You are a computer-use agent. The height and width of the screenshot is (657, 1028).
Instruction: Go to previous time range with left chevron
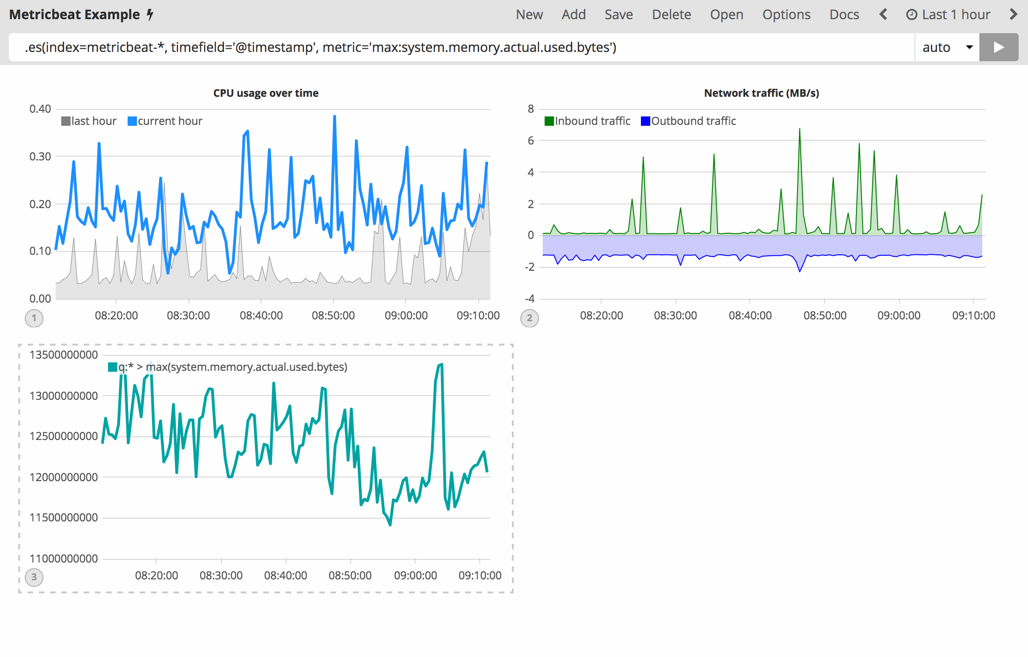coord(883,14)
